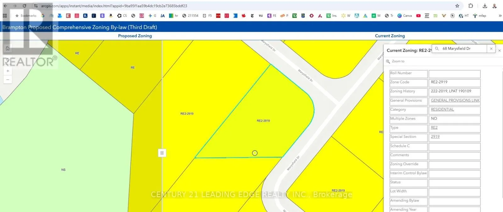Open the browser Extensions puzzle icon

tap(471, 6)
